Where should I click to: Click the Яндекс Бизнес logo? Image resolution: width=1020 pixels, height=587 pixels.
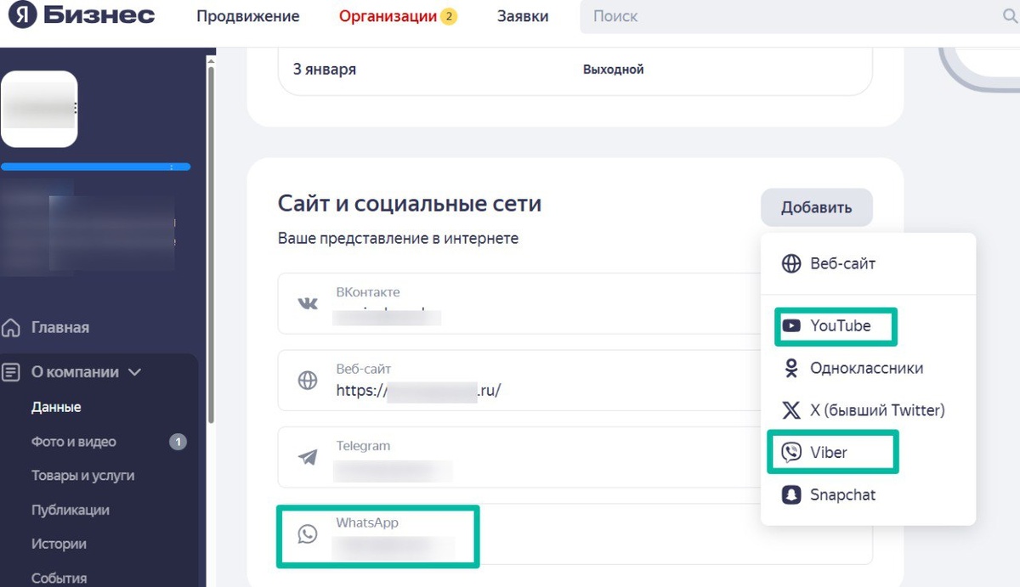coord(82,15)
